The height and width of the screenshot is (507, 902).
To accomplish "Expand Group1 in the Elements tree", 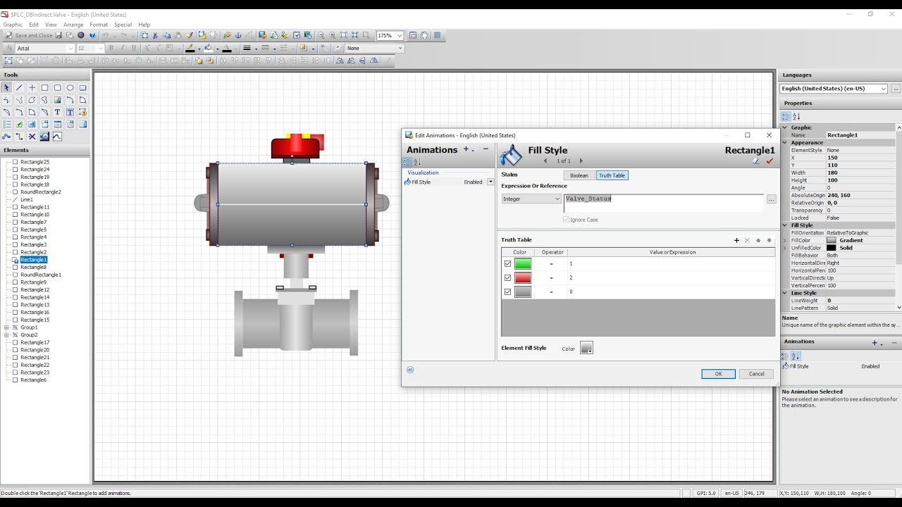I will tap(6, 327).
